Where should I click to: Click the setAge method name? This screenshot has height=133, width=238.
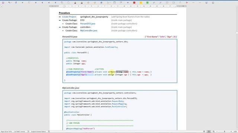point(111,75)
